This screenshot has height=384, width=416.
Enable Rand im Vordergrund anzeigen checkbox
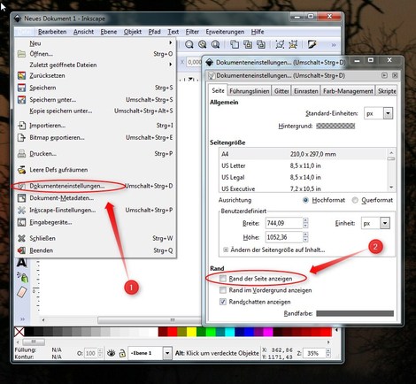pyautogui.click(x=223, y=290)
